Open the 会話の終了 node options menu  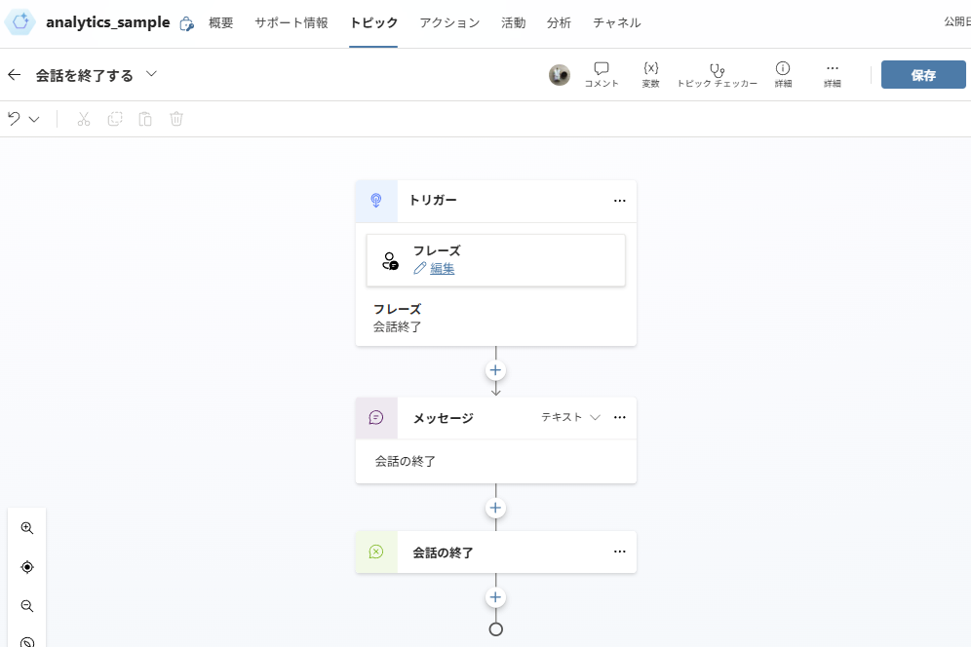coord(620,552)
